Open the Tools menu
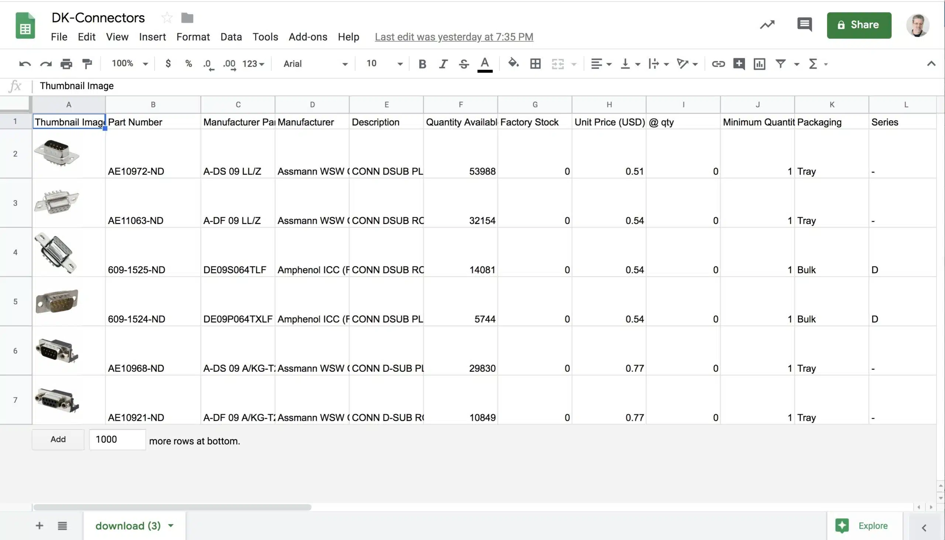945x540 pixels. click(x=265, y=37)
